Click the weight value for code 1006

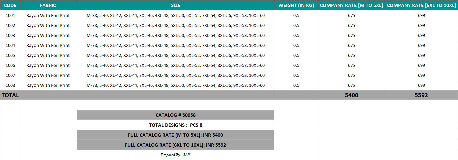pos(296,65)
